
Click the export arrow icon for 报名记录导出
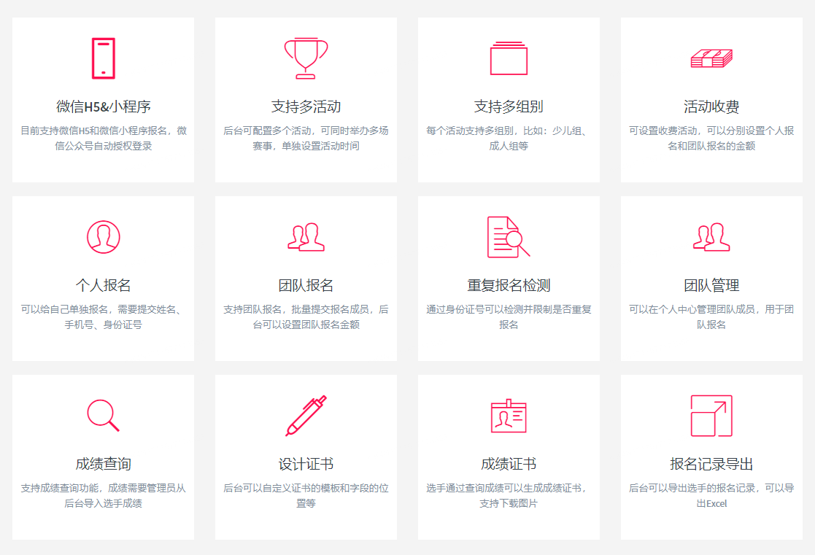711,416
